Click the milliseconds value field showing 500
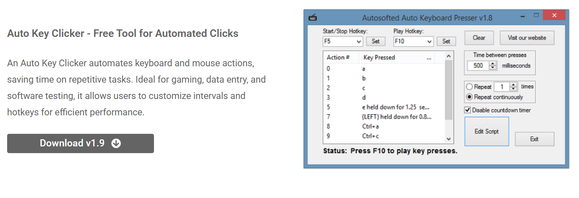Screen dimensions: 579x198 point(479,65)
